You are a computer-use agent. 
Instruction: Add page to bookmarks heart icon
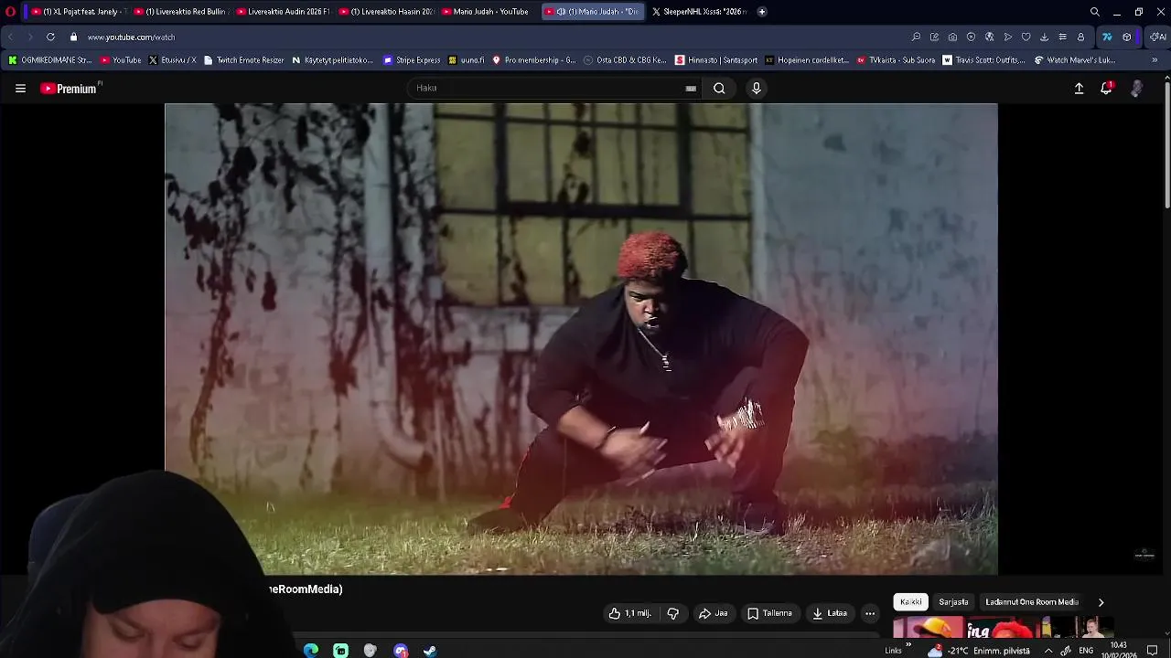1026,37
